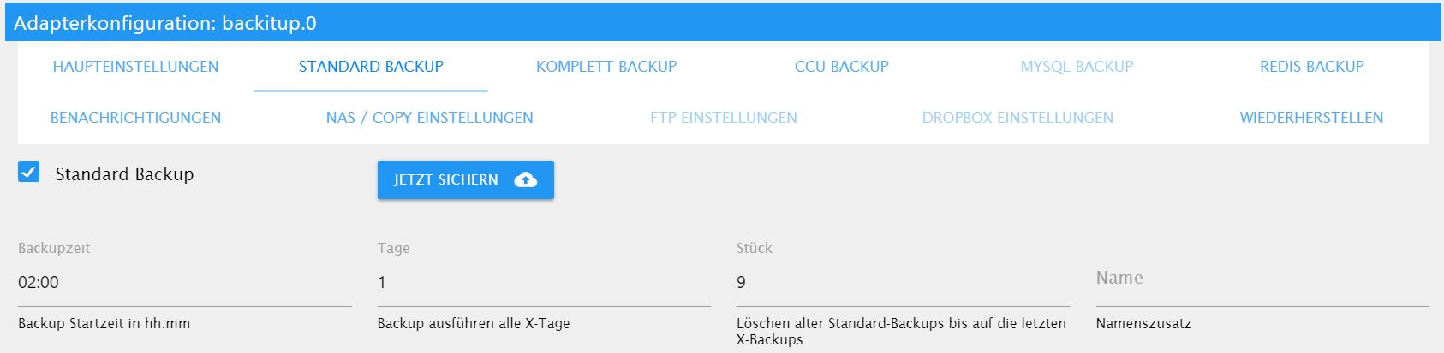Screen dimensions: 1444x353
Task: Open the Benachrichtigungen tab
Action: 135,118
